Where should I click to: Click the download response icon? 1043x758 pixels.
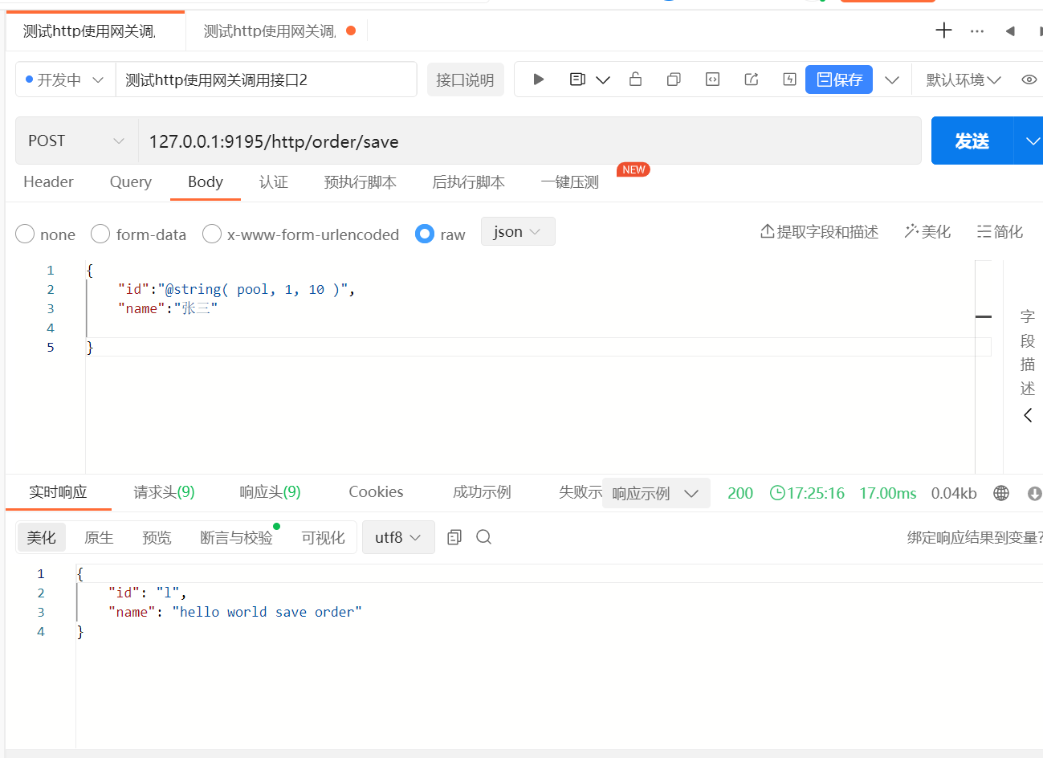1034,493
